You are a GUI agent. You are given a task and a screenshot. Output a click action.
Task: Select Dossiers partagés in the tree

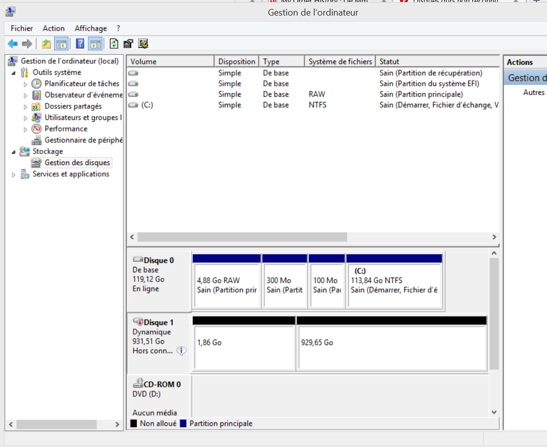click(73, 106)
